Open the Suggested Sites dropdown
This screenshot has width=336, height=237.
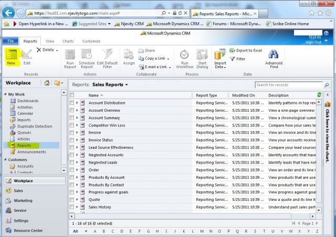point(109,24)
